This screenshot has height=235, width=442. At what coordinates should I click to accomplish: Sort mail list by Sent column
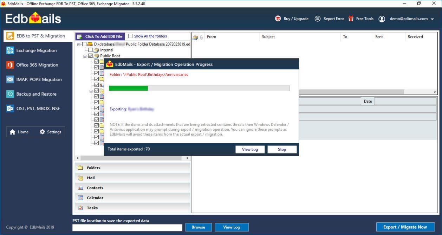tap(389, 37)
